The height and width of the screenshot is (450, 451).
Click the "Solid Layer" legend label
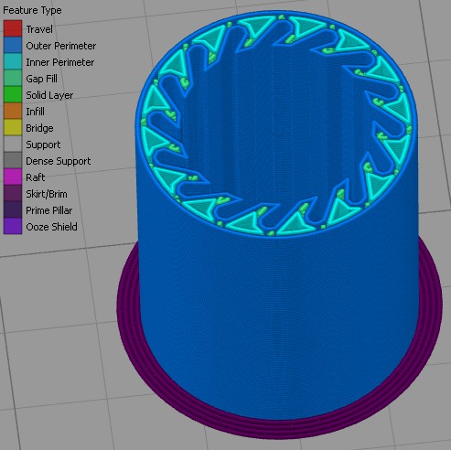49,95
